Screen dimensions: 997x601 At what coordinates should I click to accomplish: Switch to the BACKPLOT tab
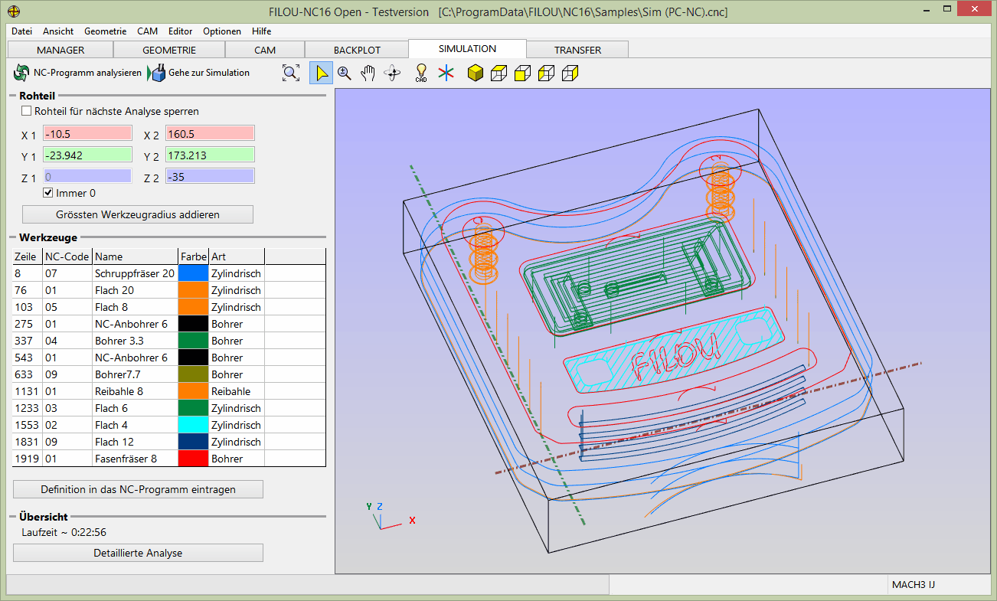click(357, 50)
